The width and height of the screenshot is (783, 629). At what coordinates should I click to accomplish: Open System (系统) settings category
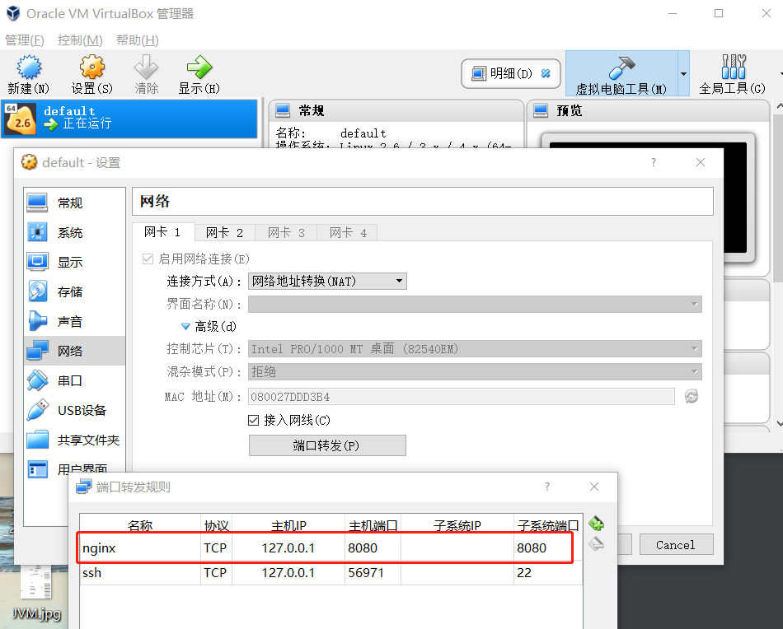[74, 232]
